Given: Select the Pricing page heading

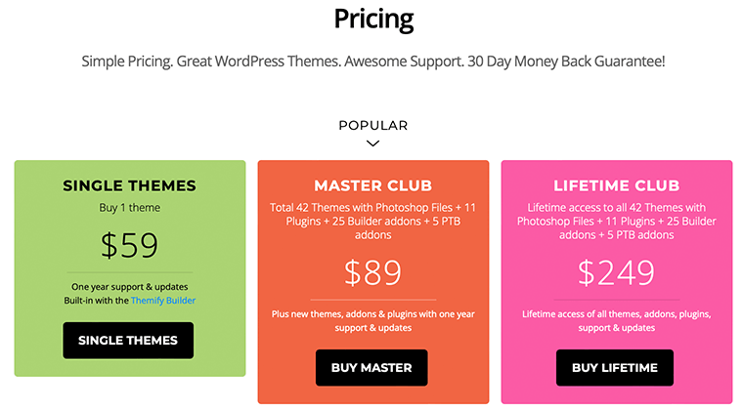Looking at the screenshot, I should [x=373, y=19].
